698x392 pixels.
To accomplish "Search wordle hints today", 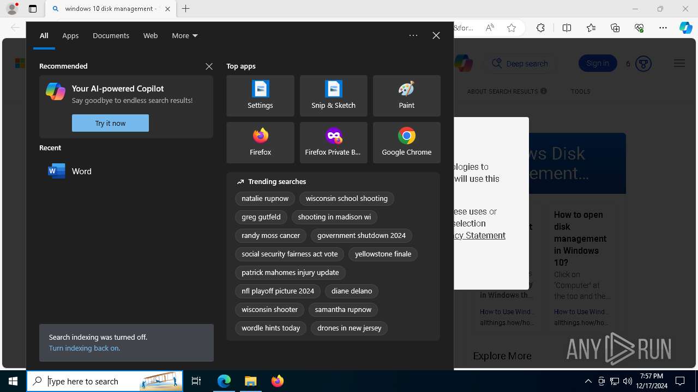I will (x=271, y=328).
